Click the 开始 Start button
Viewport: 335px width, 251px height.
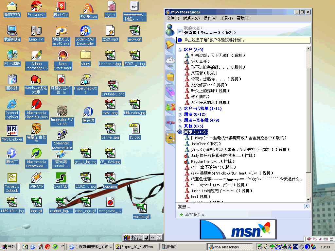coord(9,247)
